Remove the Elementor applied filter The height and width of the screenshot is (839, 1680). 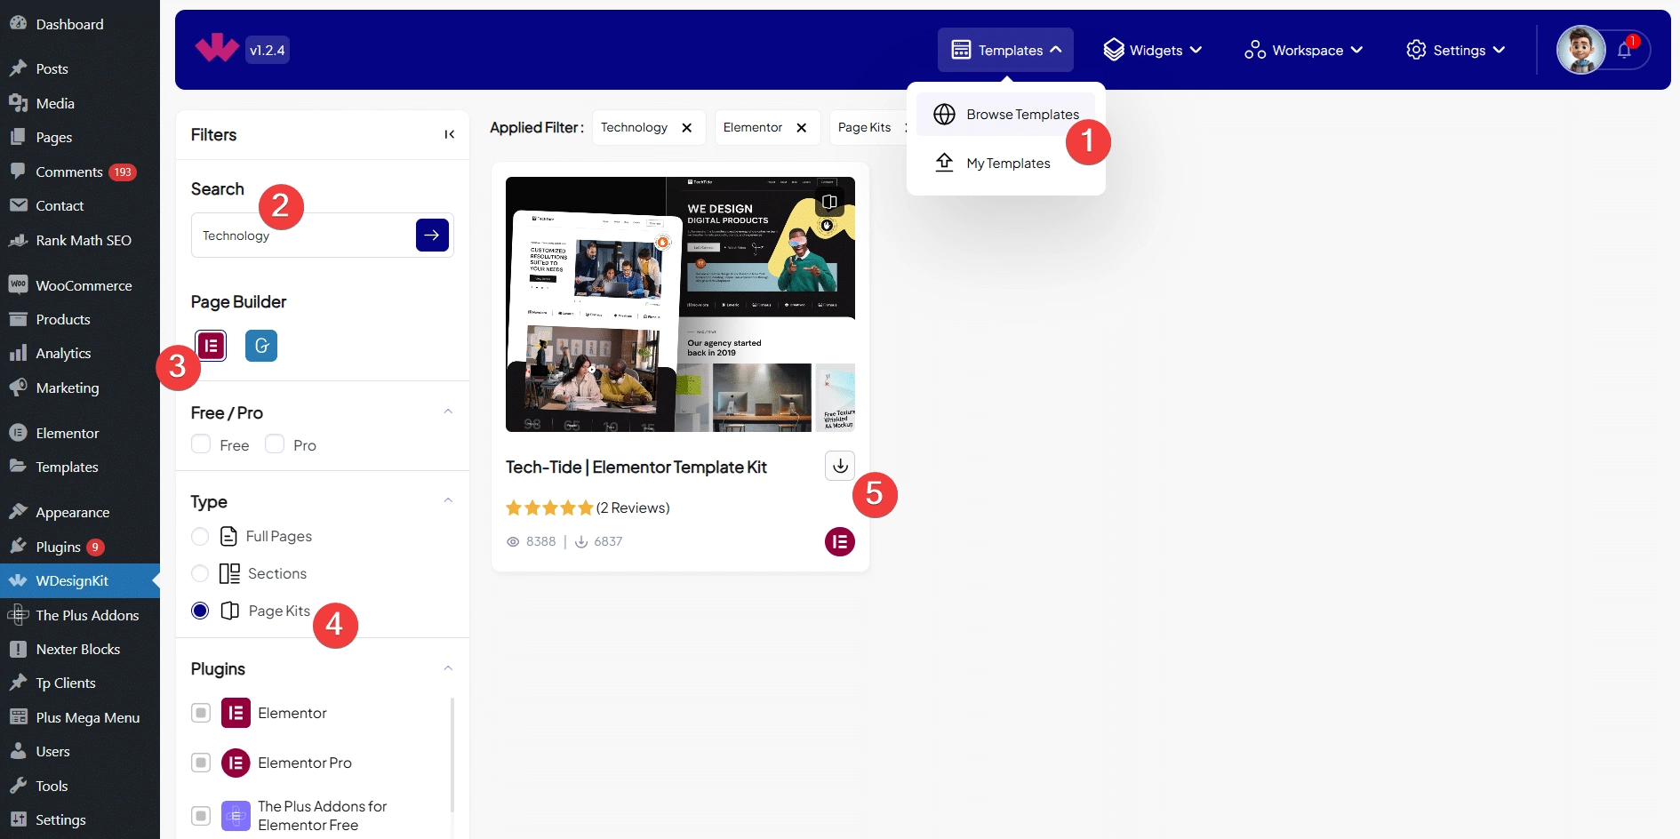pyautogui.click(x=801, y=128)
